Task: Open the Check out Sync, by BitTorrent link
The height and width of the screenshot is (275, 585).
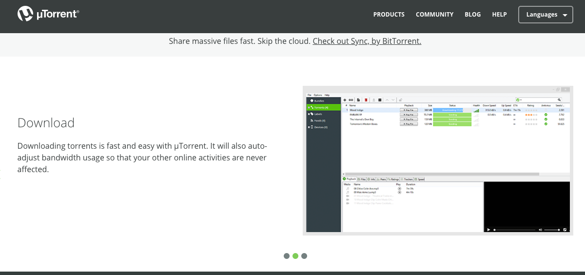Action: coord(367,41)
